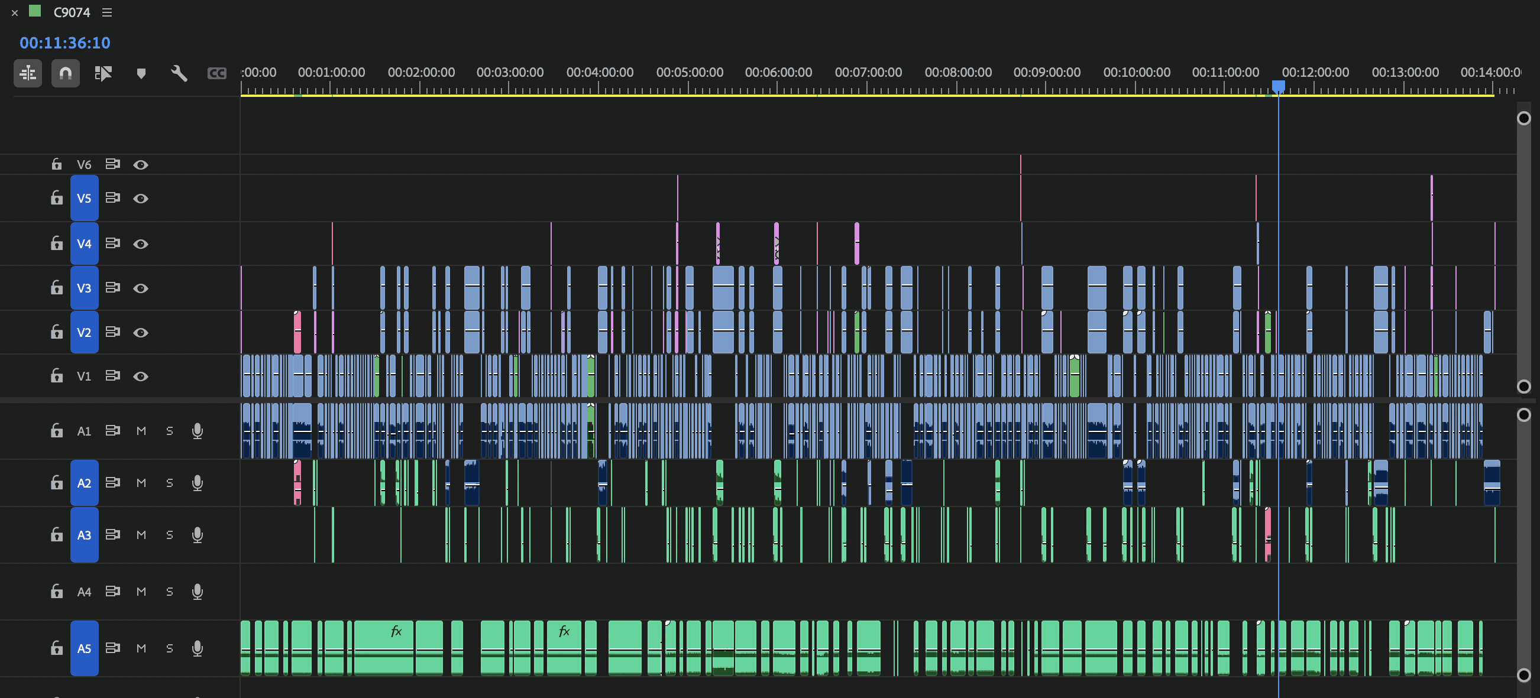Toggle A5 track targeting
The height and width of the screenshot is (698, 1540).
click(x=85, y=648)
